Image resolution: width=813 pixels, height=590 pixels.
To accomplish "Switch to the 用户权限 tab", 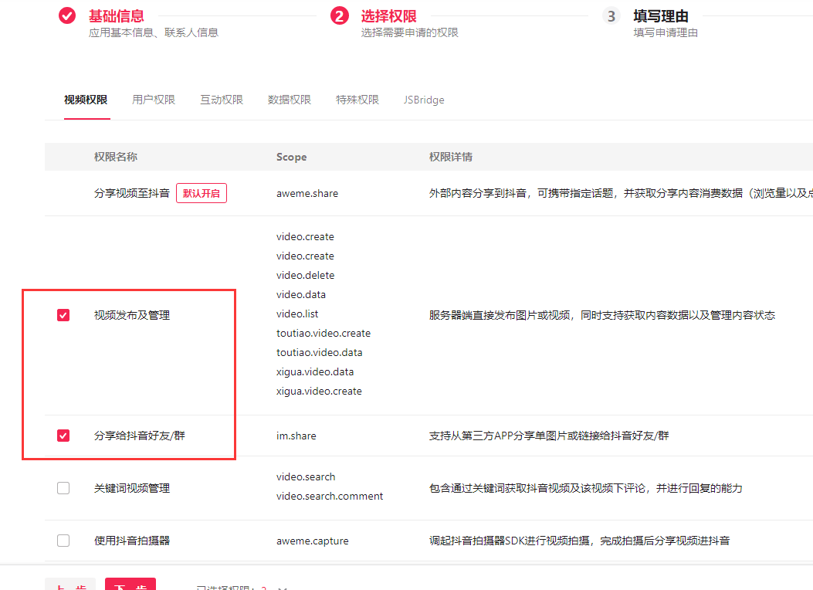I will click(154, 100).
